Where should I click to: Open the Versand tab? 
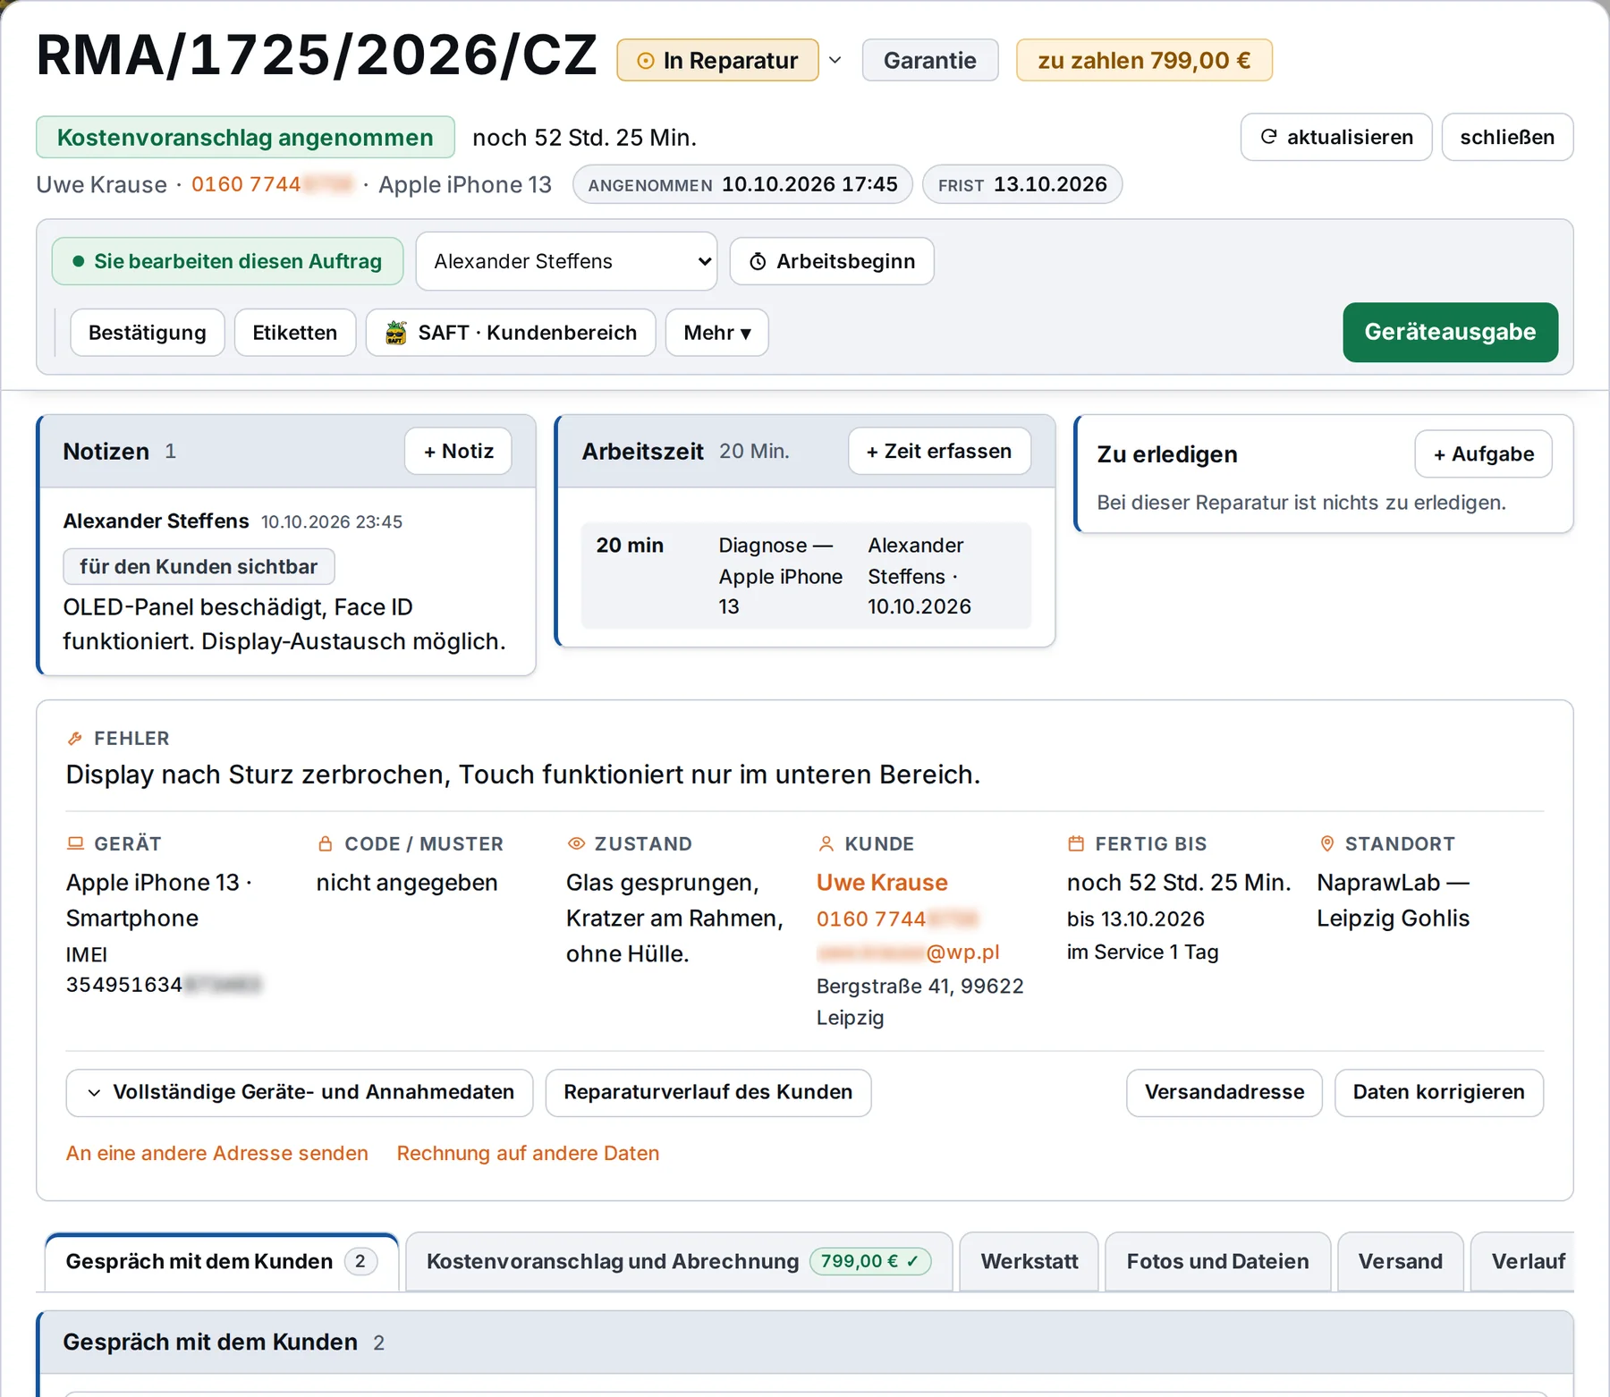[1401, 1262]
